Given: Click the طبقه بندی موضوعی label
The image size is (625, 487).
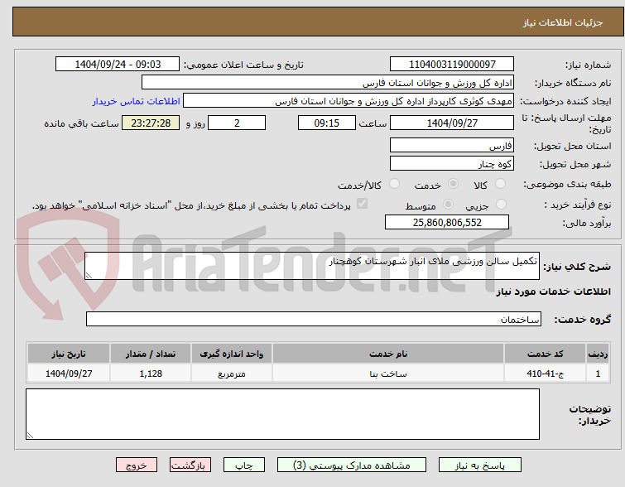Looking at the screenshot, I should tap(567, 184).
